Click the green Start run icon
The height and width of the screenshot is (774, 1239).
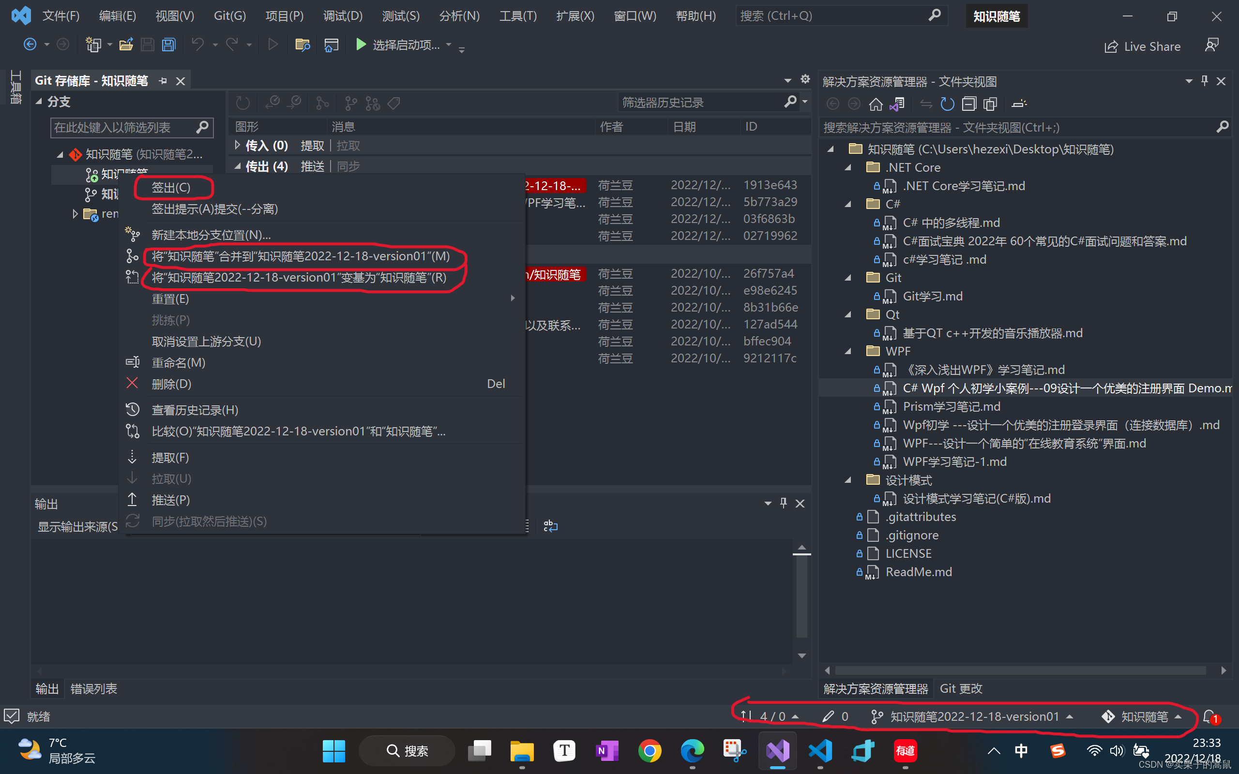(361, 45)
